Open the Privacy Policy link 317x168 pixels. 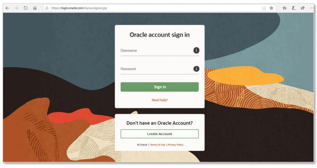[175, 145]
